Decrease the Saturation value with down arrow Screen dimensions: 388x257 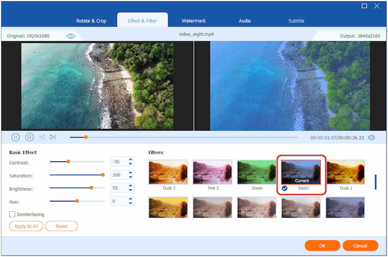pos(131,177)
